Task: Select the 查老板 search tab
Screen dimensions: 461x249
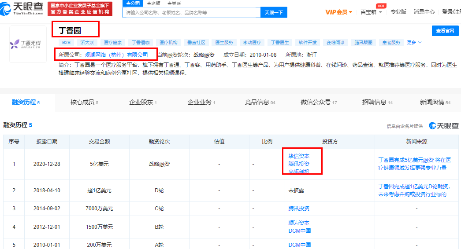Action: click(153, 3)
